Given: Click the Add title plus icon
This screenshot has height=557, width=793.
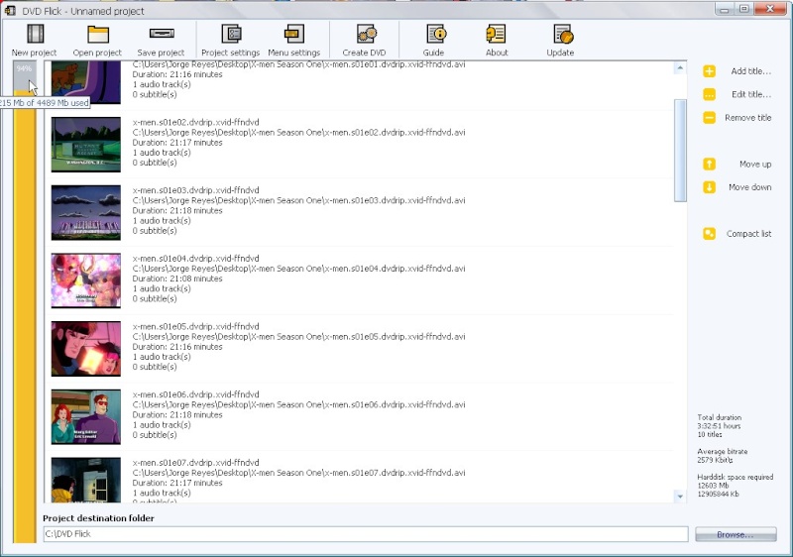Looking at the screenshot, I should coord(709,71).
